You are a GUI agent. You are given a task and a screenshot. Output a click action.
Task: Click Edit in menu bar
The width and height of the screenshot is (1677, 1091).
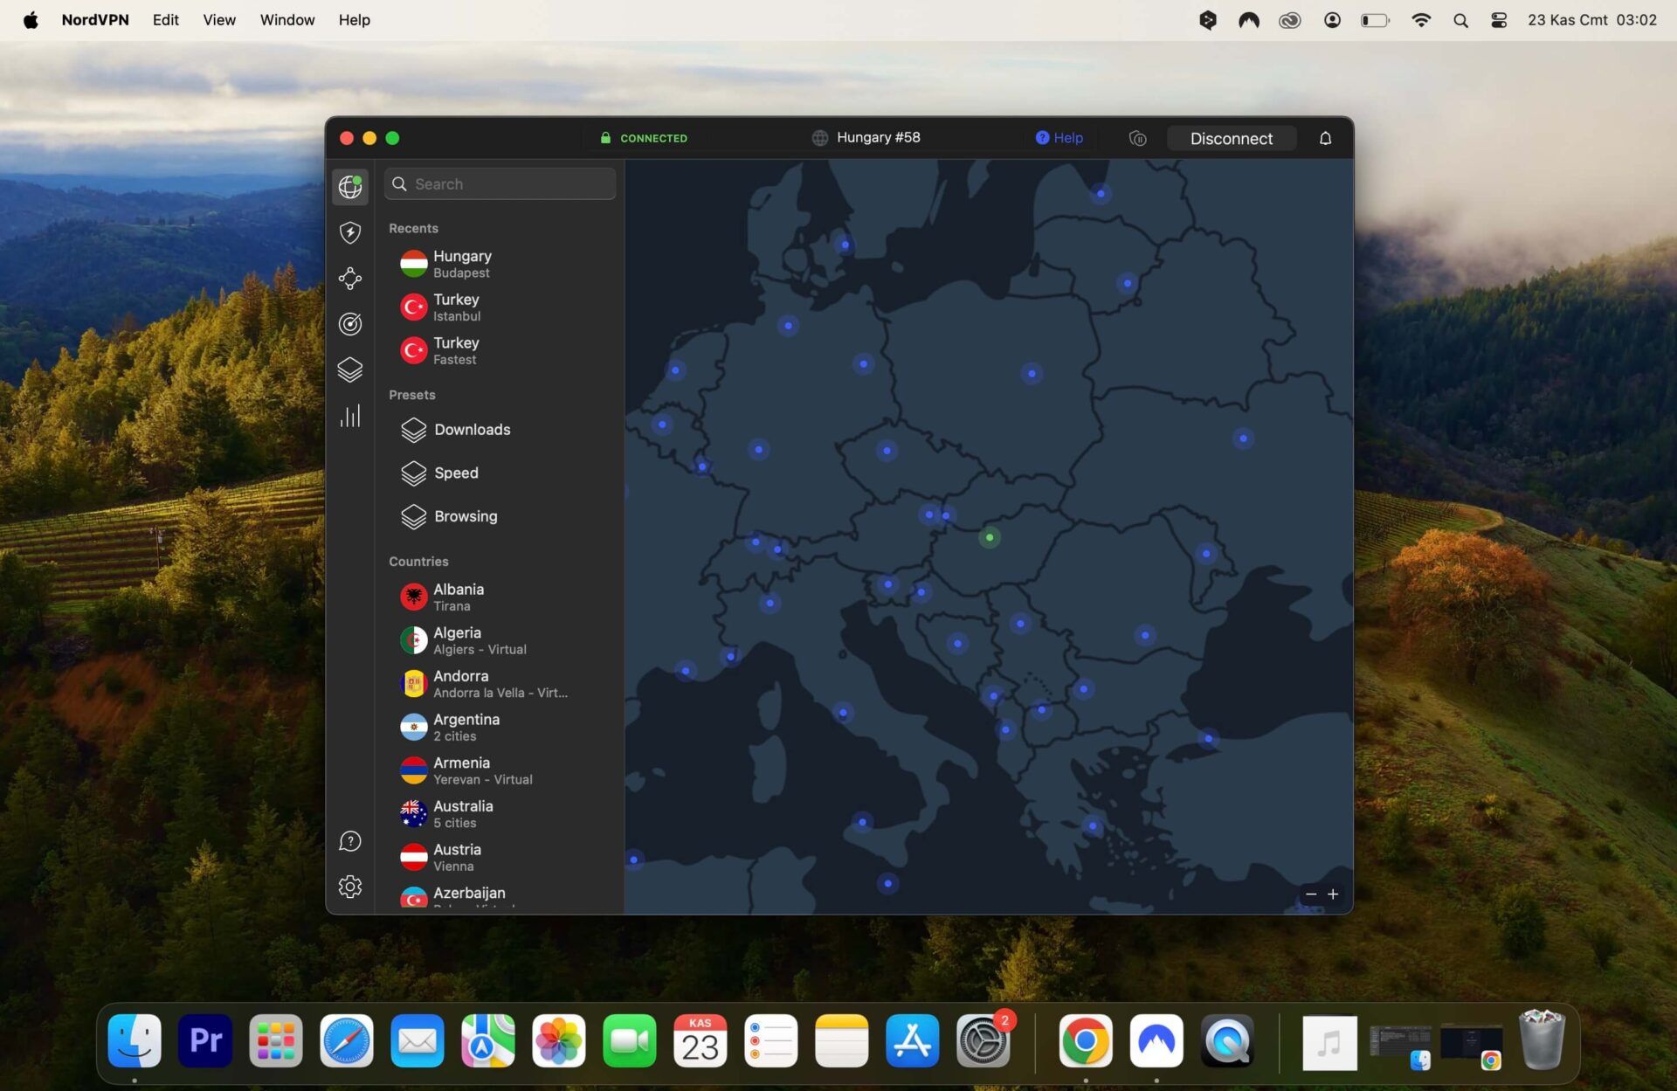coord(166,21)
